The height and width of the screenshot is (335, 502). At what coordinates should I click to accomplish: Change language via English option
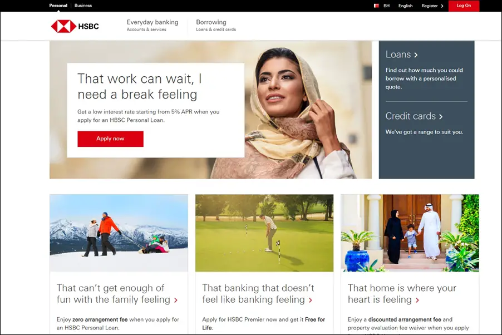click(405, 6)
